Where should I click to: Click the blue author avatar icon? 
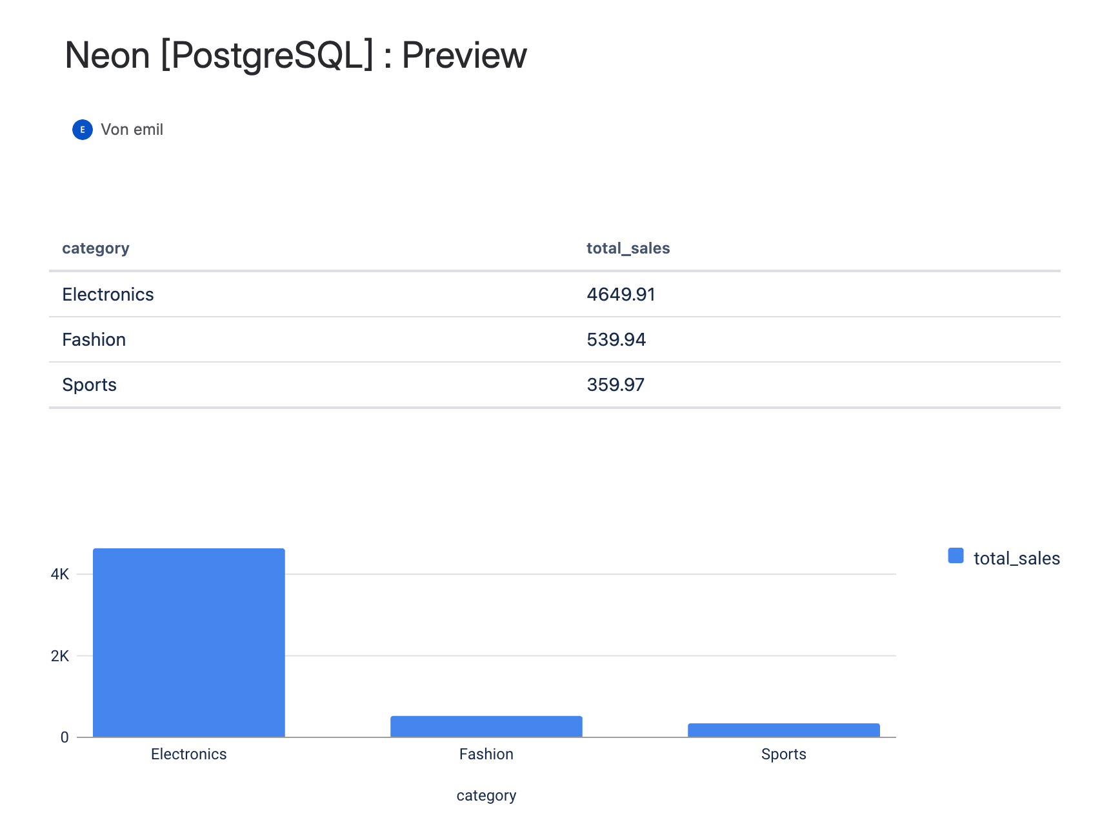click(82, 130)
